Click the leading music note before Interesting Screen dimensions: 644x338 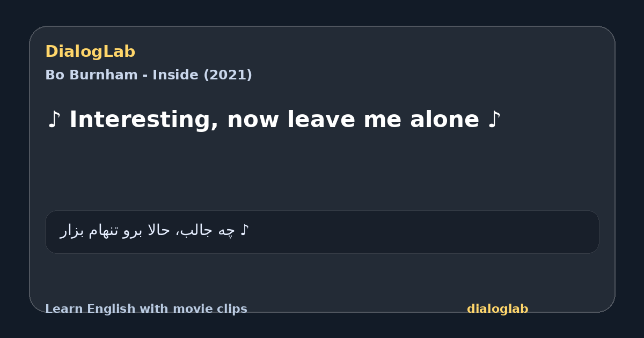[54, 120]
